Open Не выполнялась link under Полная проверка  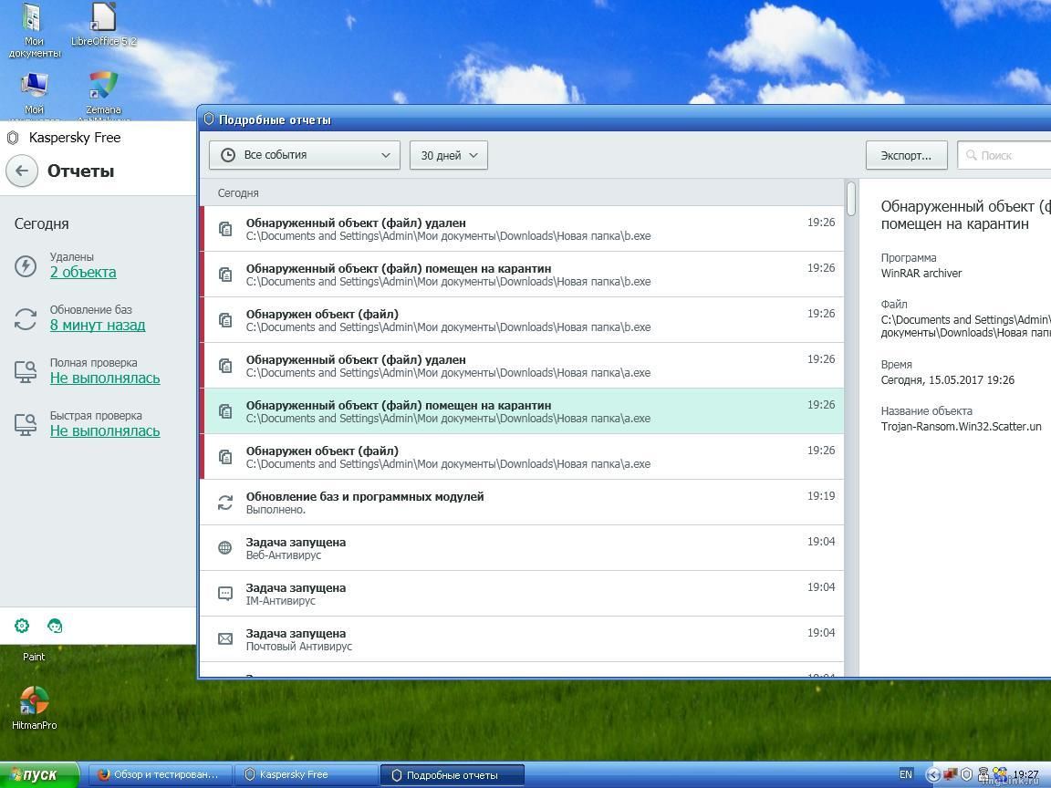coord(105,378)
